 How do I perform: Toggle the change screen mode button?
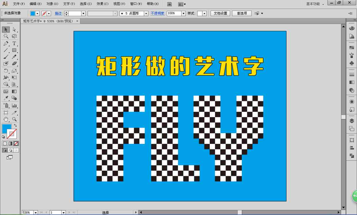pyautogui.click(x=10, y=157)
